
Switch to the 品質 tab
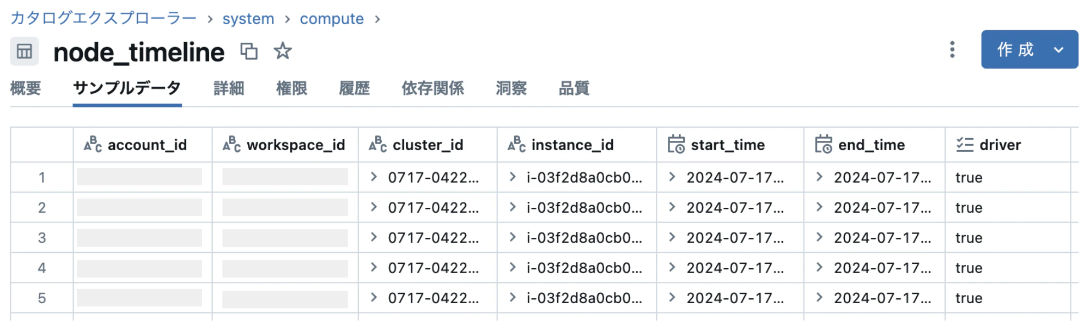(x=574, y=88)
